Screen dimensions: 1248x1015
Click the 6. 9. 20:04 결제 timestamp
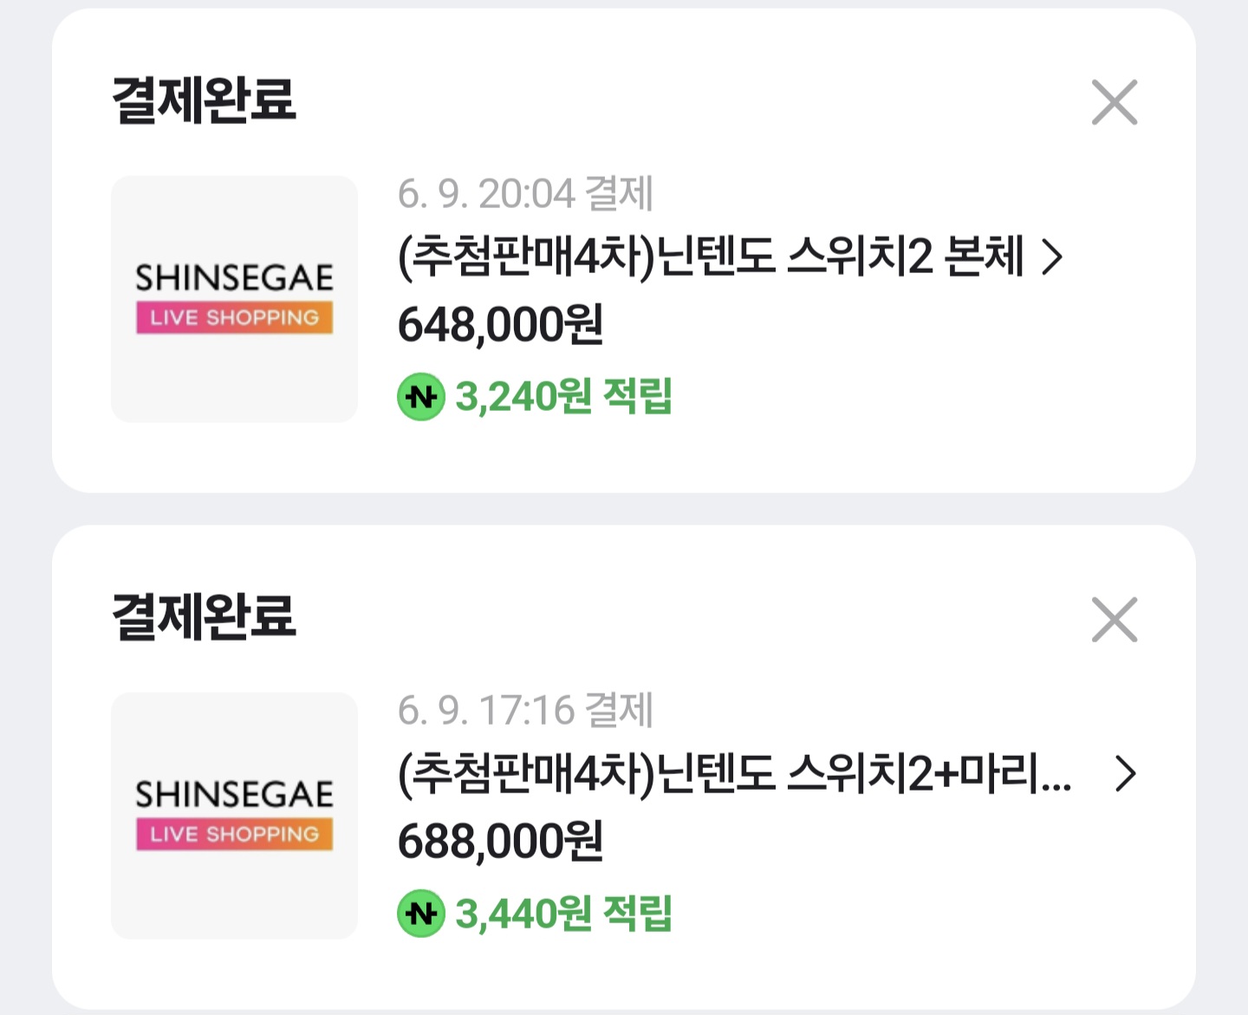[525, 193]
